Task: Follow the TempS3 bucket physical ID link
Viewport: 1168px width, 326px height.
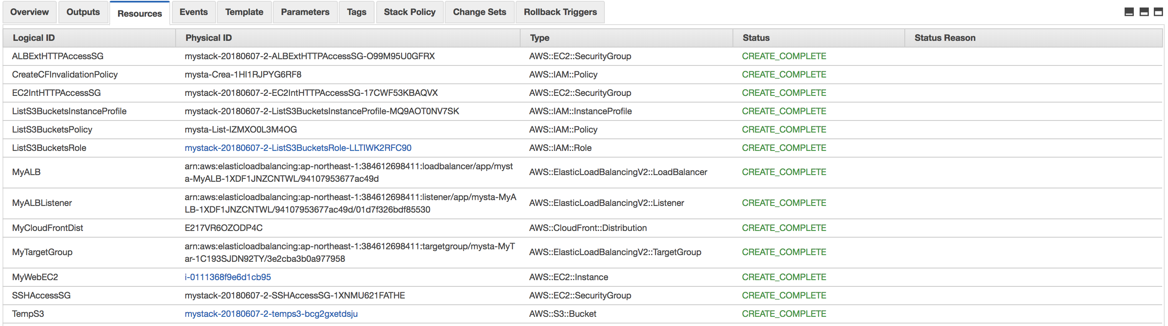Action: [x=271, y=314]
